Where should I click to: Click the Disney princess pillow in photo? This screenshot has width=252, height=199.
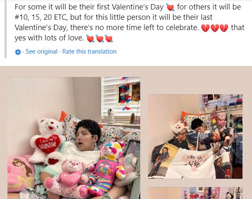20,174
